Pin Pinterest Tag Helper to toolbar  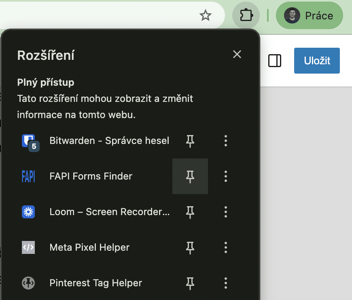pyautogui.click(x=190, y=283)
